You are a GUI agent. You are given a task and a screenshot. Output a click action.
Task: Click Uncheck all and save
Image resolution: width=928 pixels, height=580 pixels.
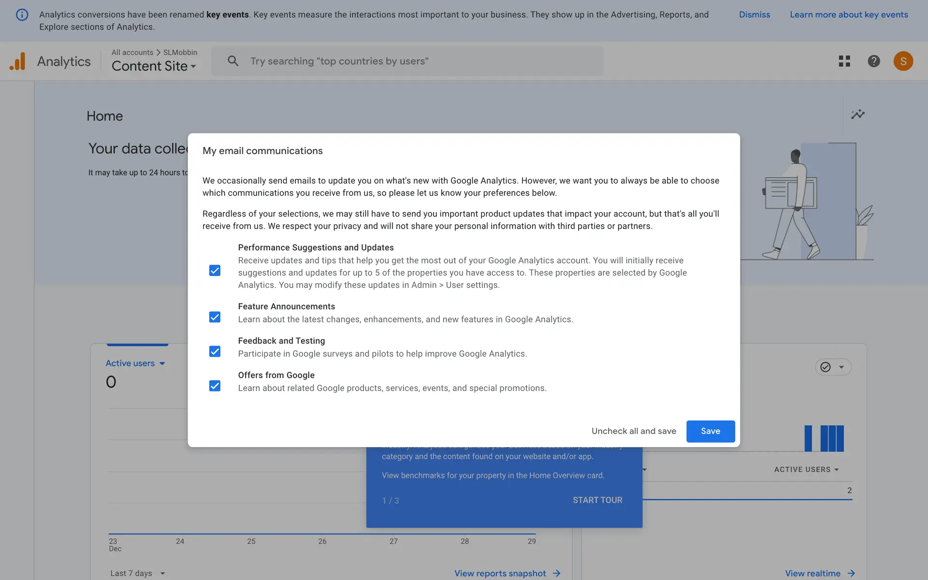633,431
